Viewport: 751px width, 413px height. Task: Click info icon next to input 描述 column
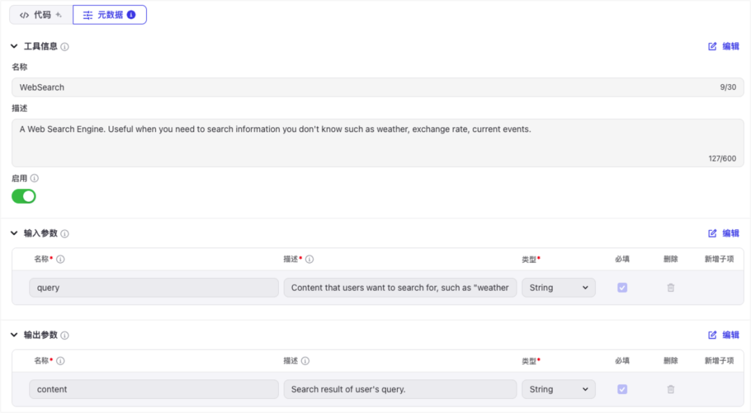point(309,259)
